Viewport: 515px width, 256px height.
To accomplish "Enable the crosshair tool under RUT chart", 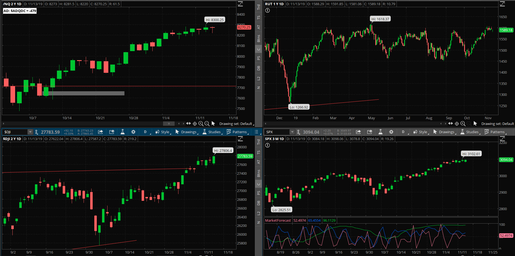I will [x=457, y=124].
